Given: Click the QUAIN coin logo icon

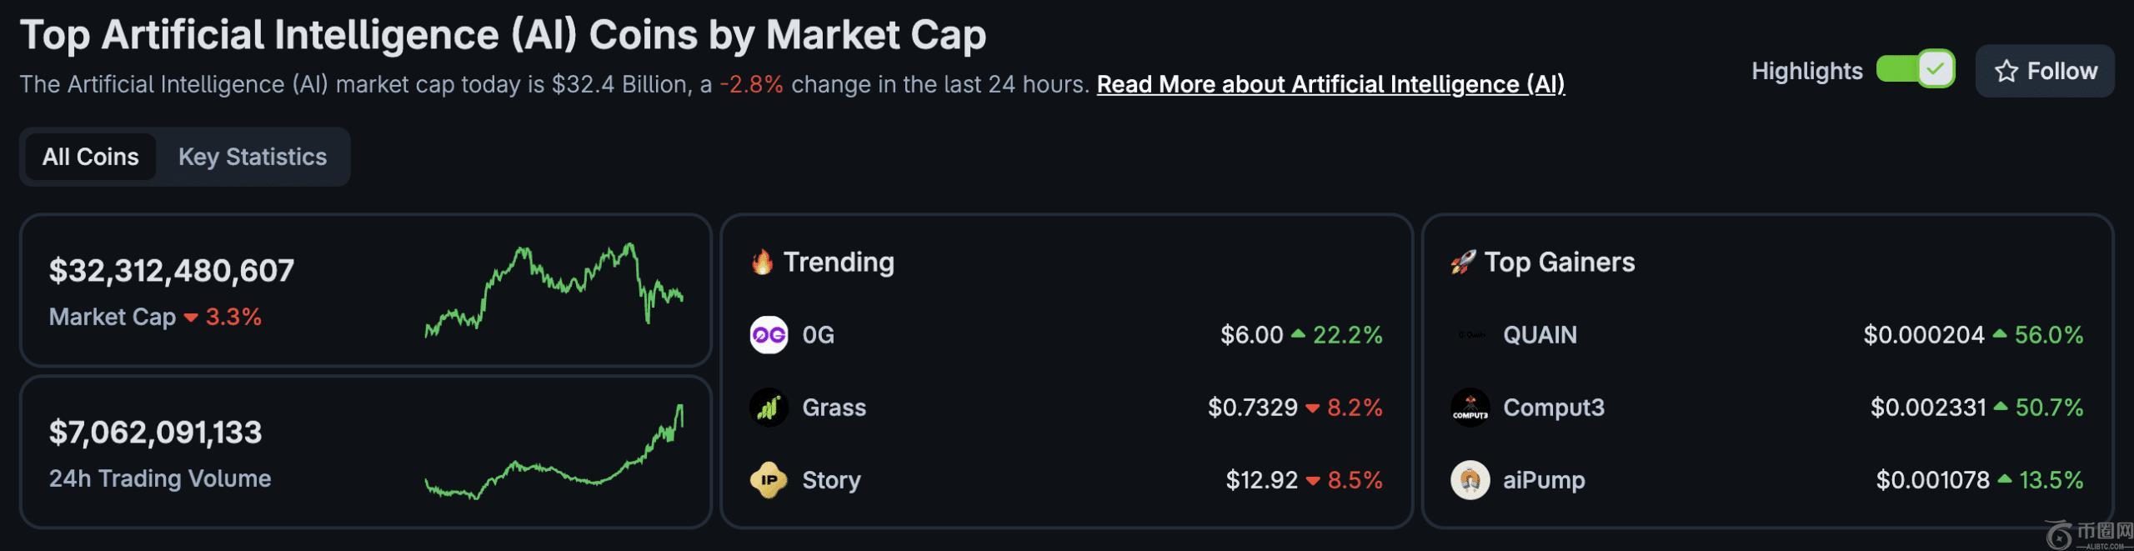Looking at the screenshot, I should (x=1471, y=335).
